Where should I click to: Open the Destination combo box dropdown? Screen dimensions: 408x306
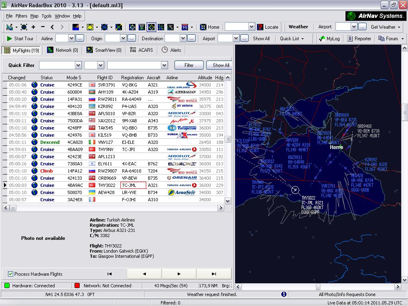(183, 39)
